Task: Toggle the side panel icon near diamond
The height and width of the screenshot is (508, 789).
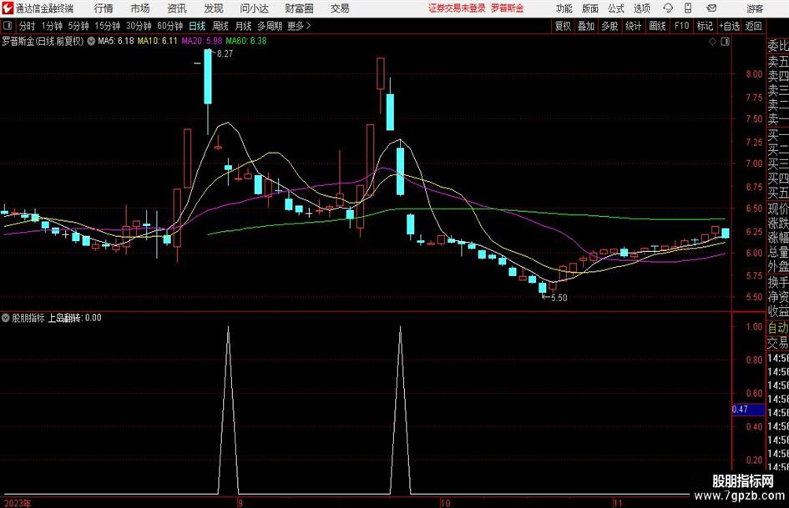Action: pos(725,42)
